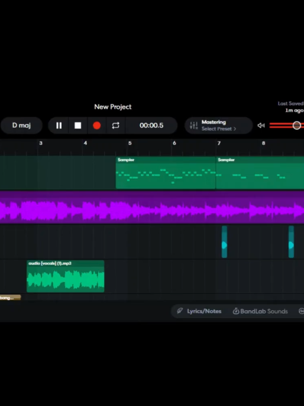Select the second Sampler region at bar 7
This screenshot has height=406, width=304.
coord(260,173)
